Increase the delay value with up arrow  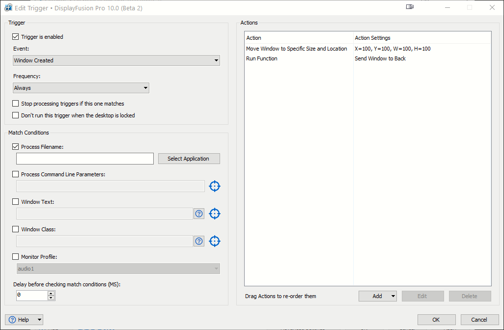point(51,293)
